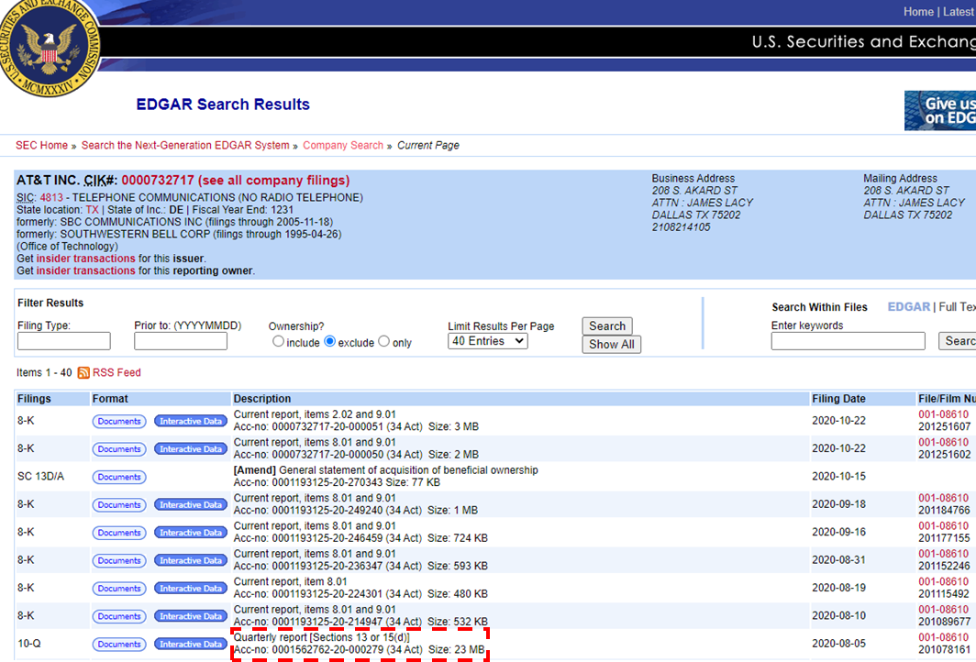Open Documents for the SC 13D/A filing
Viewport: 976px width, 662px height.
click(x=119, y=477)
